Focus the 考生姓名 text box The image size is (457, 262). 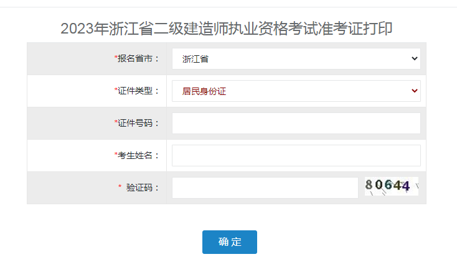[296, 156]
